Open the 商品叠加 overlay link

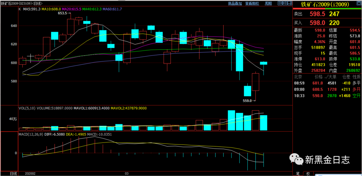(235, 3)
